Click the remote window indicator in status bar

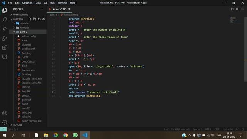pyautogui.click(x=3, y=129)
